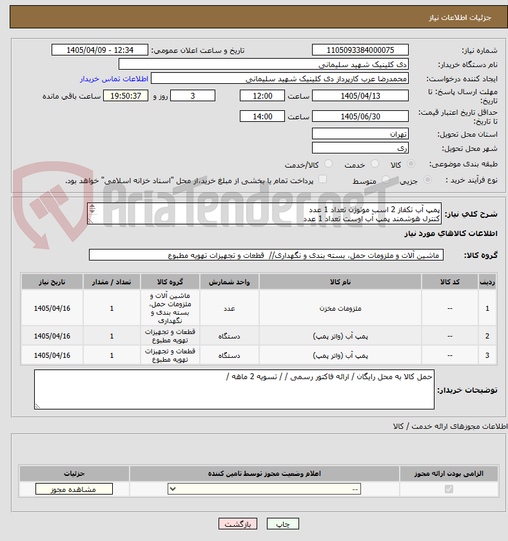The width and height of the screenshot is (508, 541).
Task: Click the price validity date 1405/06/30
Action: [360, 116]
